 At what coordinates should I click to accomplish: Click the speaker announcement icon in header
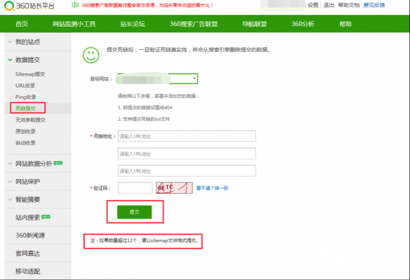[x=75, y=5]
